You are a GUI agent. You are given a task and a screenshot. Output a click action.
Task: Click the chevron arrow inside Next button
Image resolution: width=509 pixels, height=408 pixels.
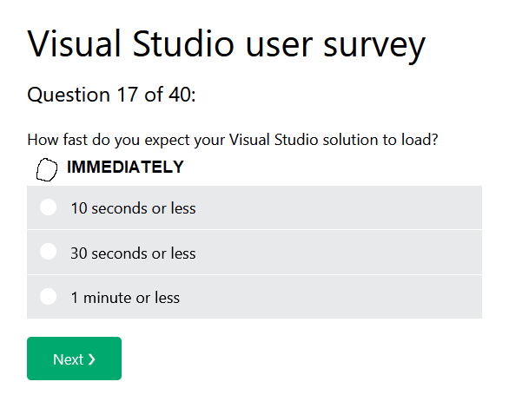point(92,359)
